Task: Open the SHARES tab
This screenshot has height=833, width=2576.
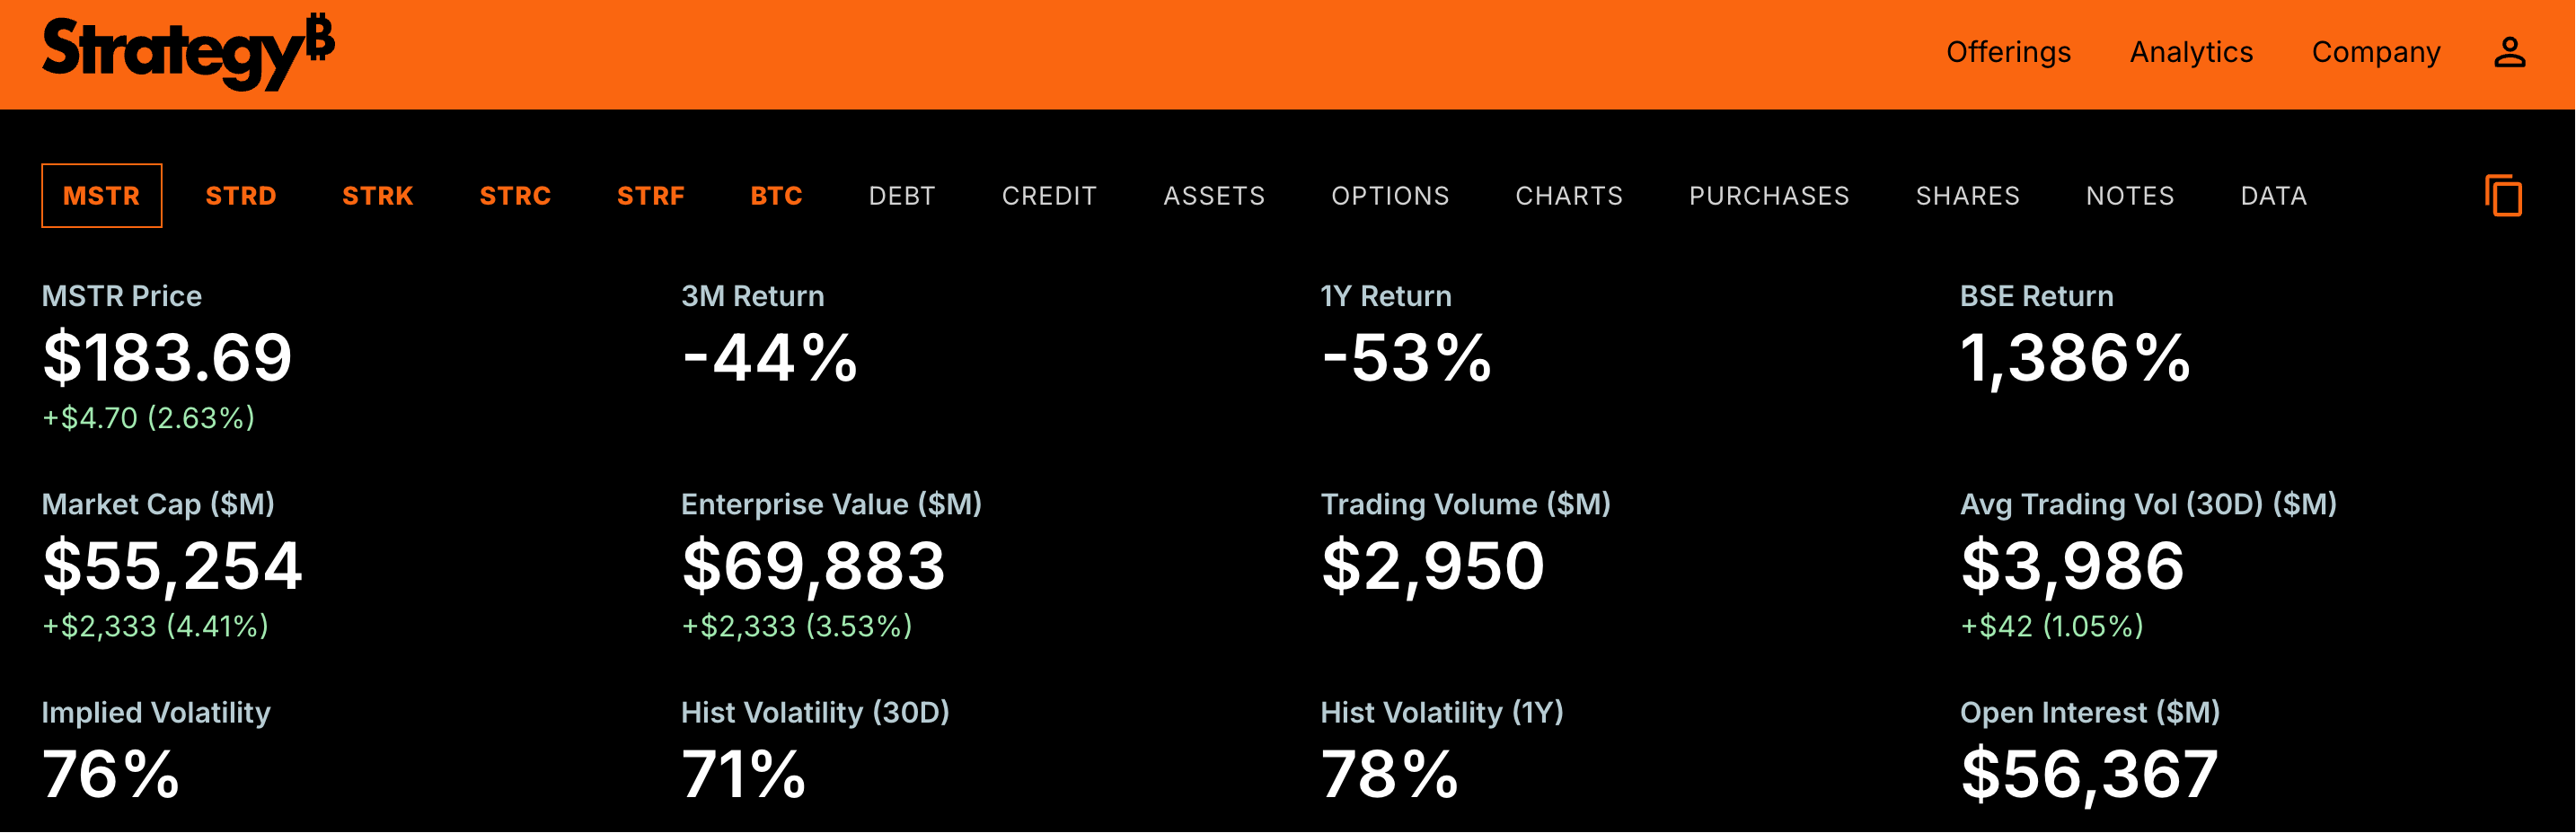Action: tap(1967, 196)
